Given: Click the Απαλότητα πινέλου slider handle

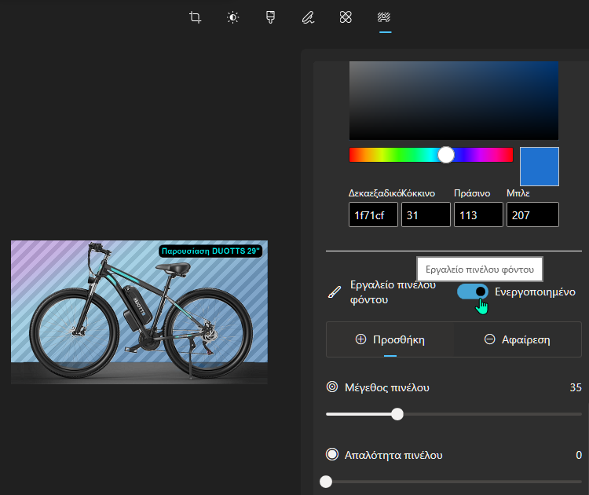Looking at the screenshot, I should (327, 482).
